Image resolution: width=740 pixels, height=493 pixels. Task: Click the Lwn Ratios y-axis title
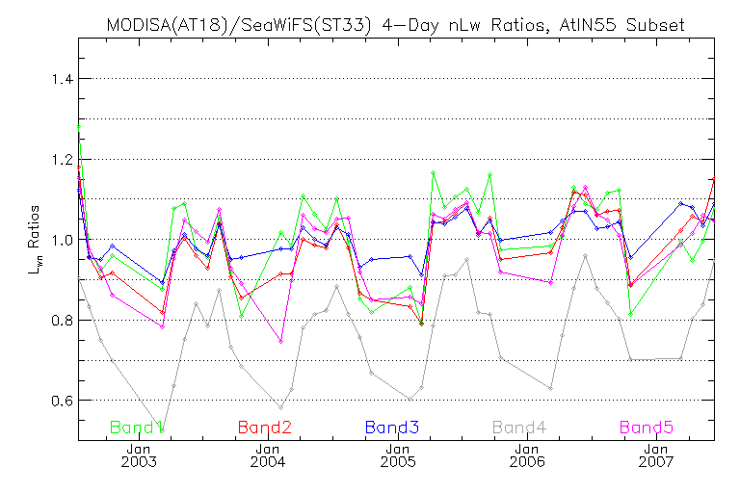tap(34, 239)
